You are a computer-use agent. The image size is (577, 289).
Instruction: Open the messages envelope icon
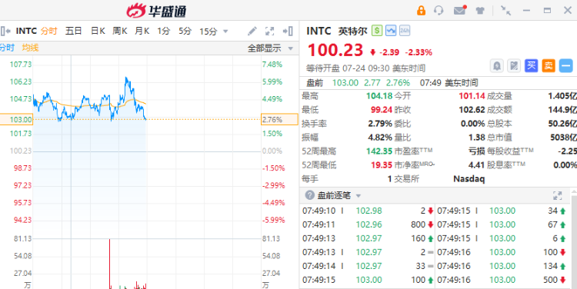[x=460, y=10]
